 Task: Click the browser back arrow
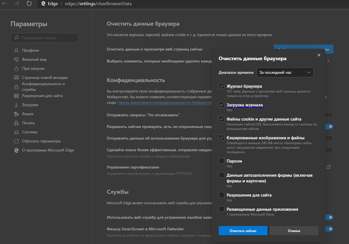4,4
